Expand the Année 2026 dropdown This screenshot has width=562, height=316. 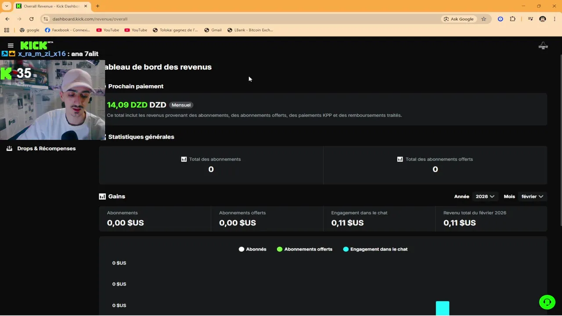coord(485,197)
